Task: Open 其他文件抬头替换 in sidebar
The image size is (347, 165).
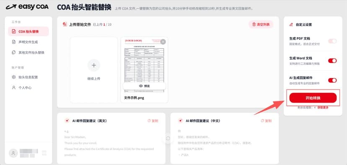Action: tap(28, 53)
